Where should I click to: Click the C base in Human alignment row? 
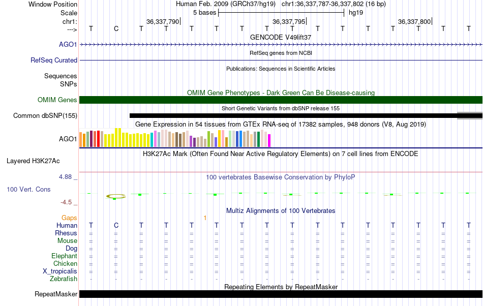tap(116, 226)
